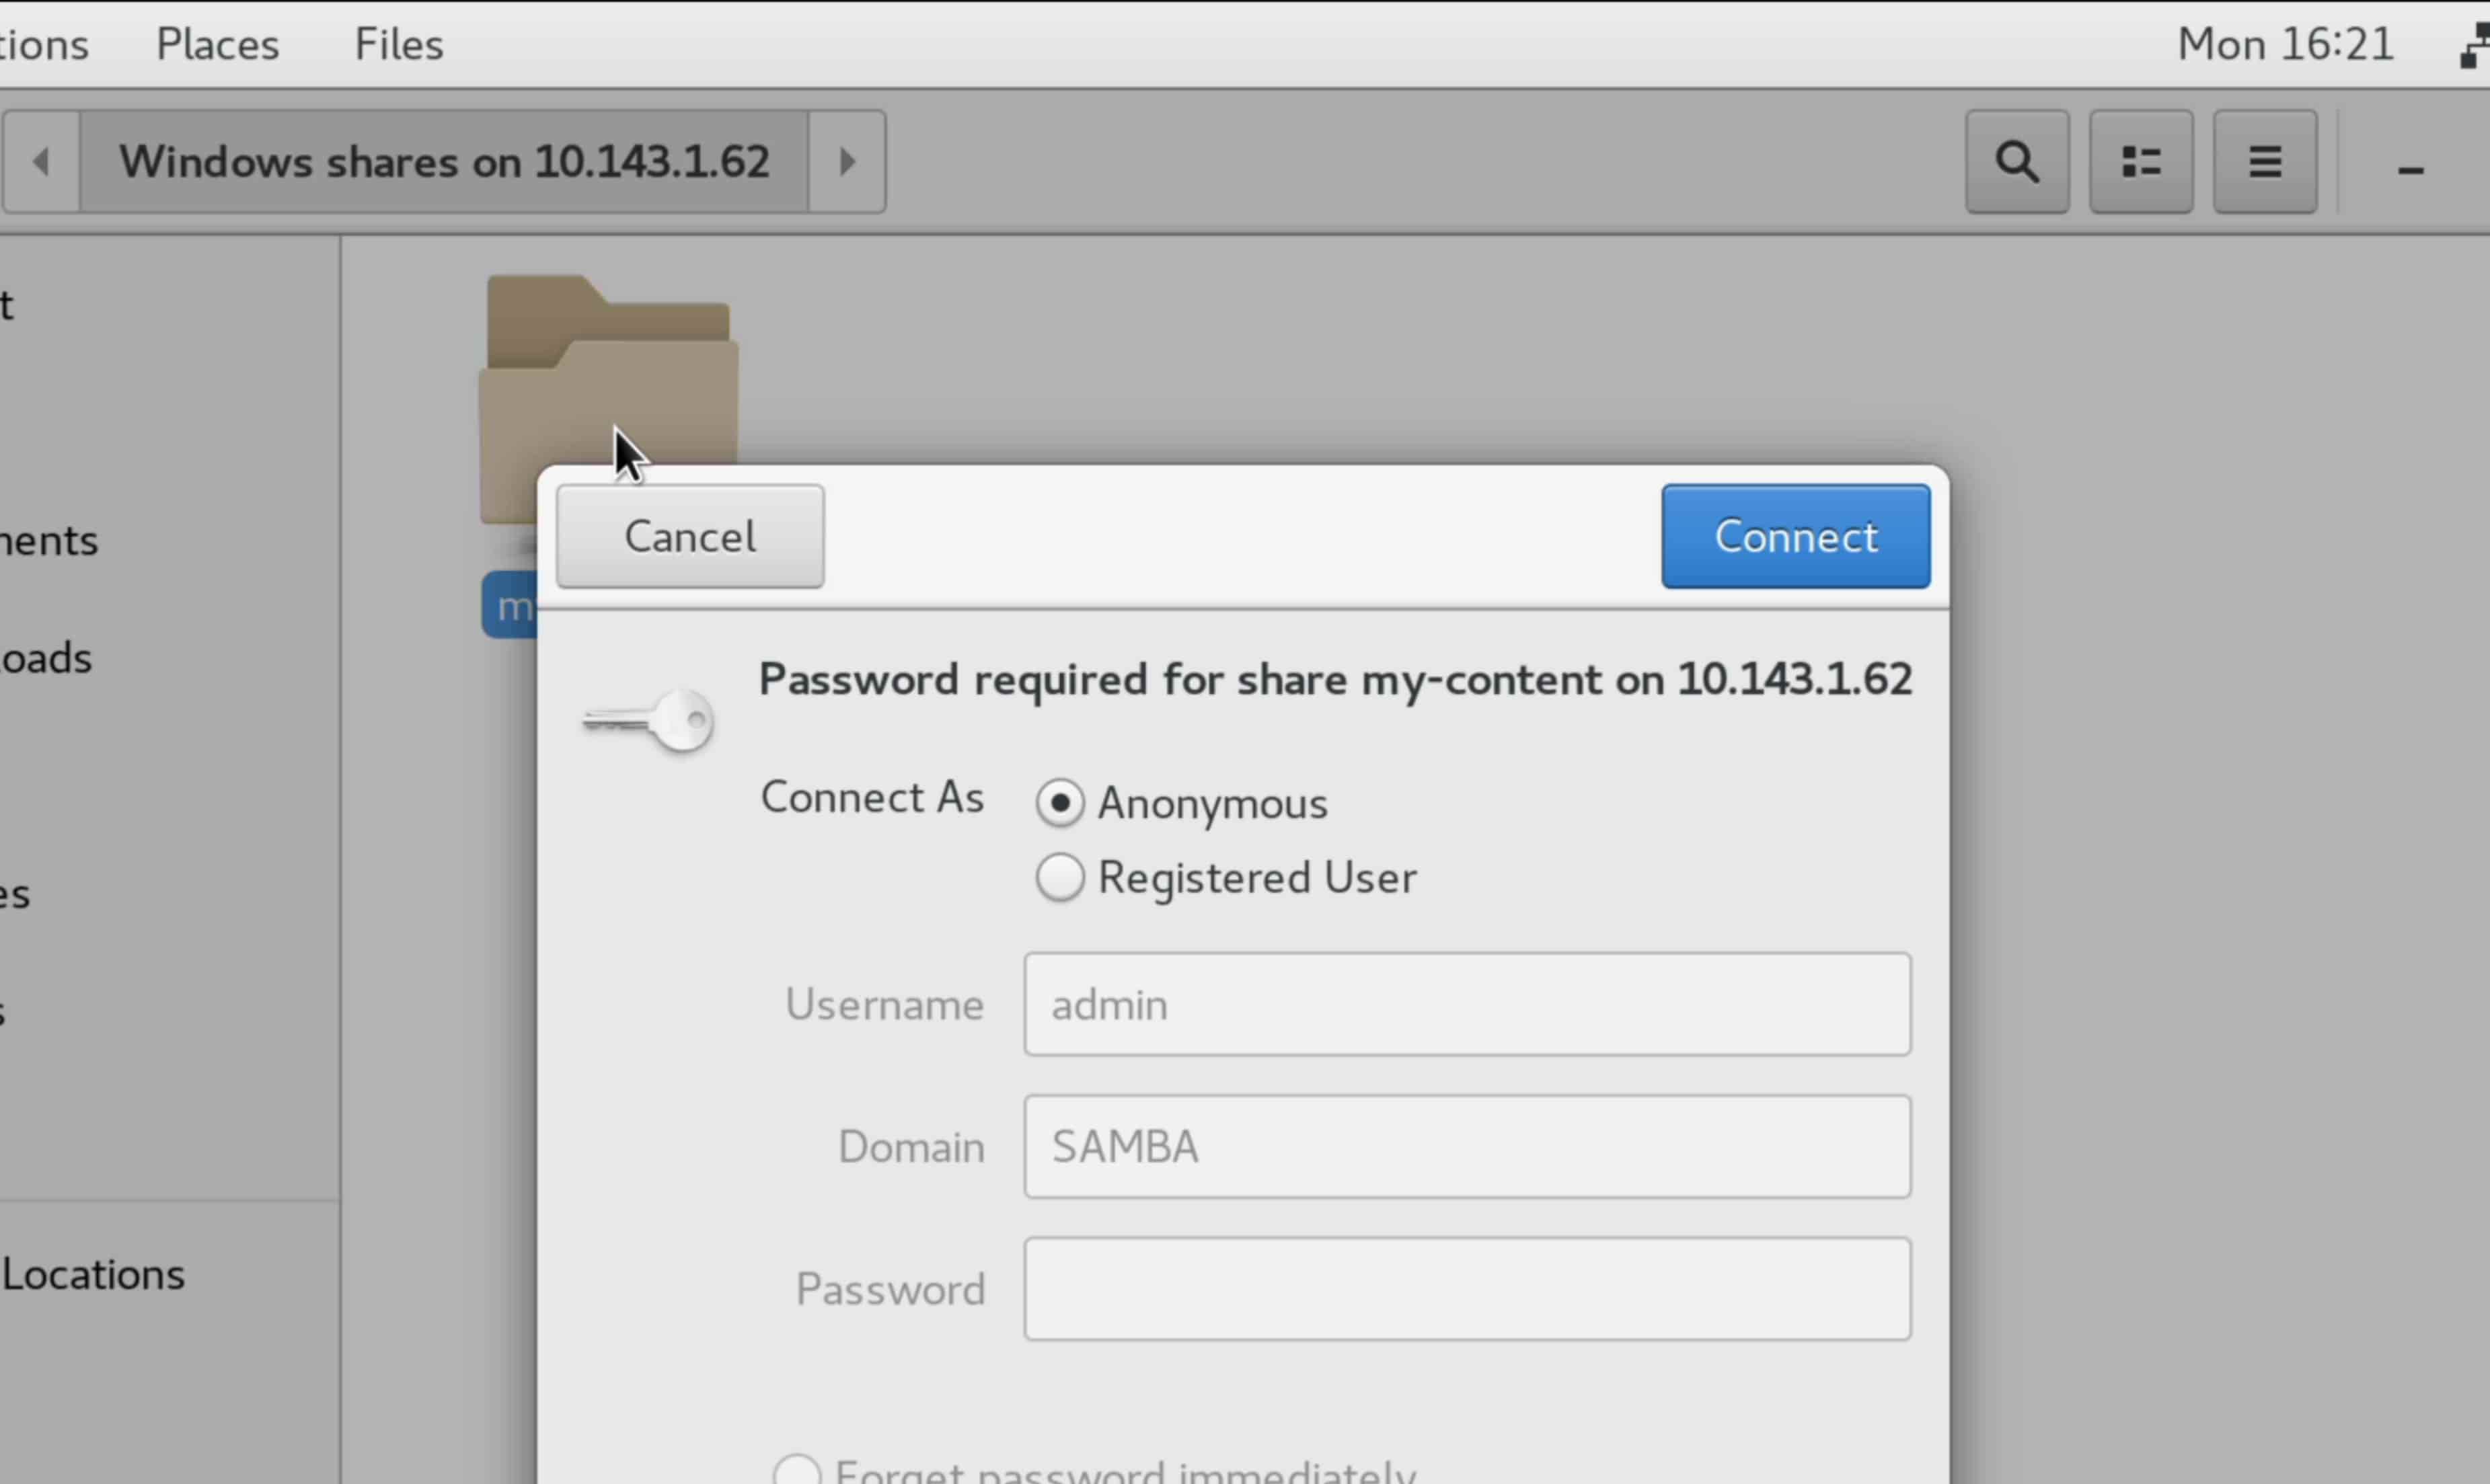
Task: Focus the Username field containing admin
Action: click(x=1467, y=1004)
